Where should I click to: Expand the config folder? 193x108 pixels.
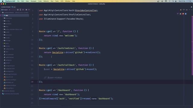[3, 21]
